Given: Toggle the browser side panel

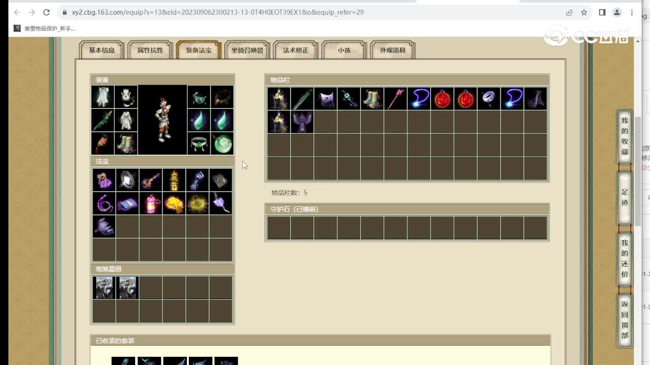Looking at the screenshot, I should pos(602,12).
